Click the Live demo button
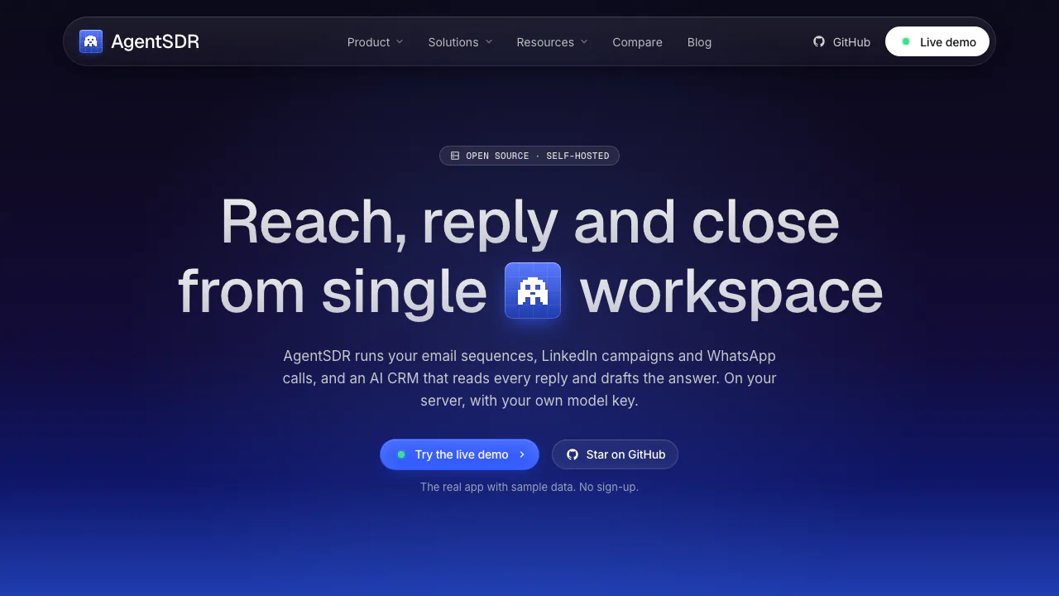The height and width of the screenshot is (596, 1059). (x=937, y=41)
